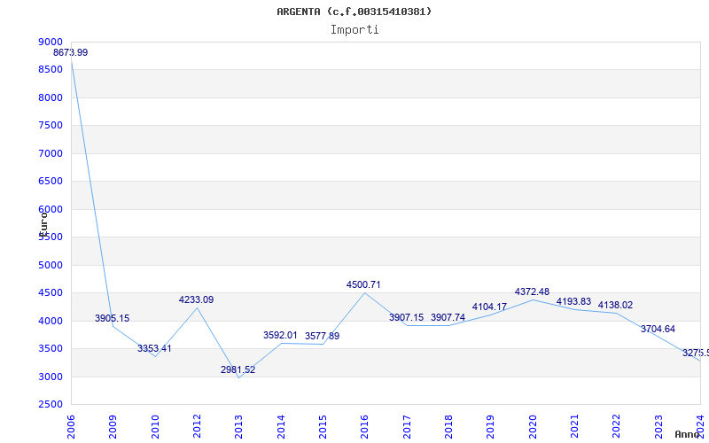Click the 3905.15 data label

113,318
